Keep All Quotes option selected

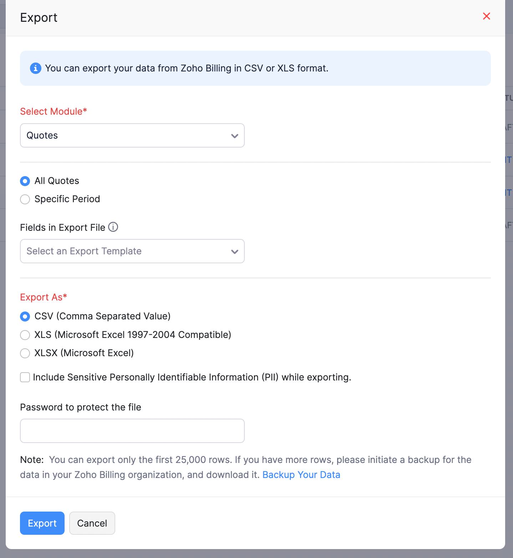point(25,181)
